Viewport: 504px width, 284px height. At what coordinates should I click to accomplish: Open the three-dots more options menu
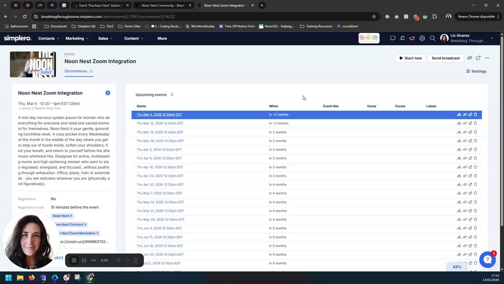coord(487,58)
